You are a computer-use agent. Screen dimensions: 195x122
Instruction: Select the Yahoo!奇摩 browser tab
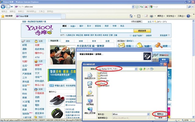pyautogui.click(x=38, y=16)
